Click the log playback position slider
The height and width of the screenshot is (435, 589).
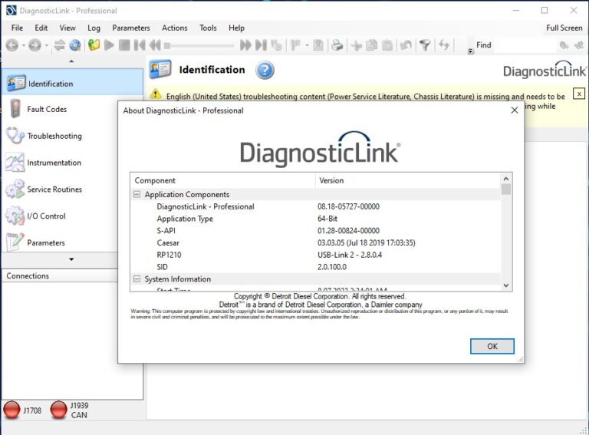(x=199, y=46)
